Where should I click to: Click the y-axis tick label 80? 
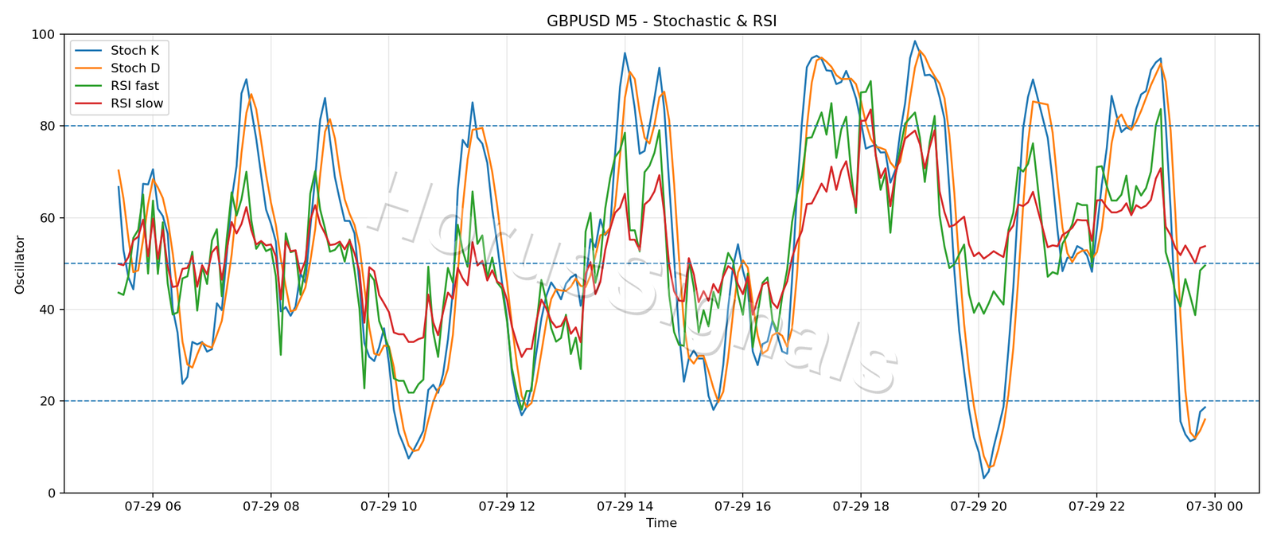47,127
